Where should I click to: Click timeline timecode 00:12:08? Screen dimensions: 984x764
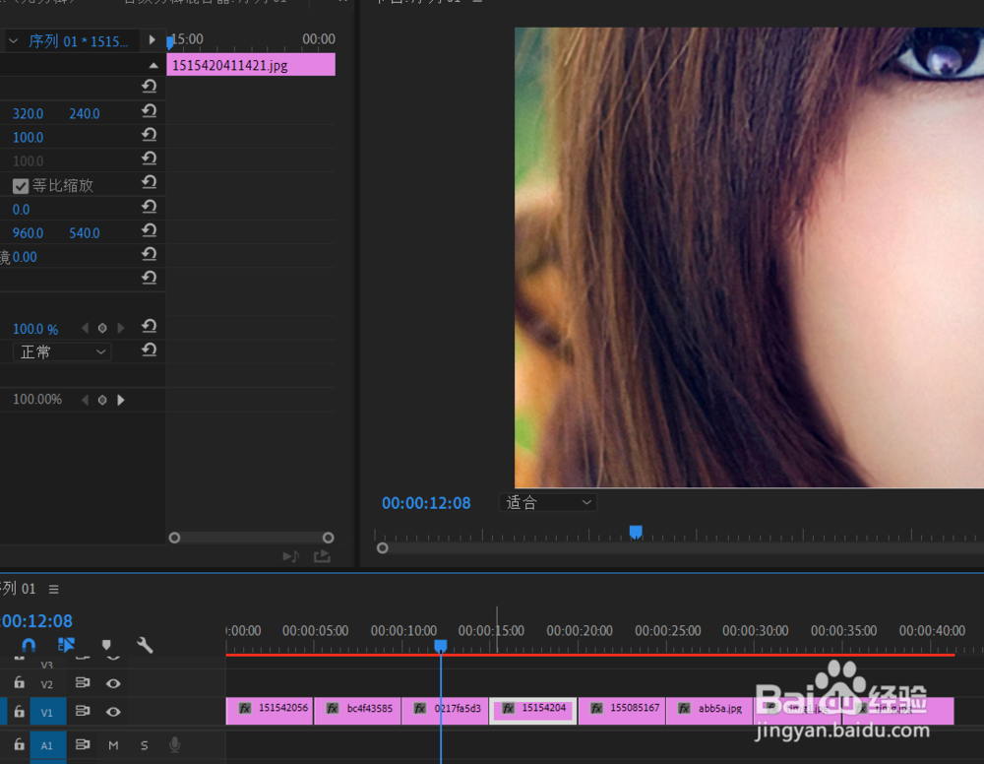pyautogui.click(x=36, y=621)
